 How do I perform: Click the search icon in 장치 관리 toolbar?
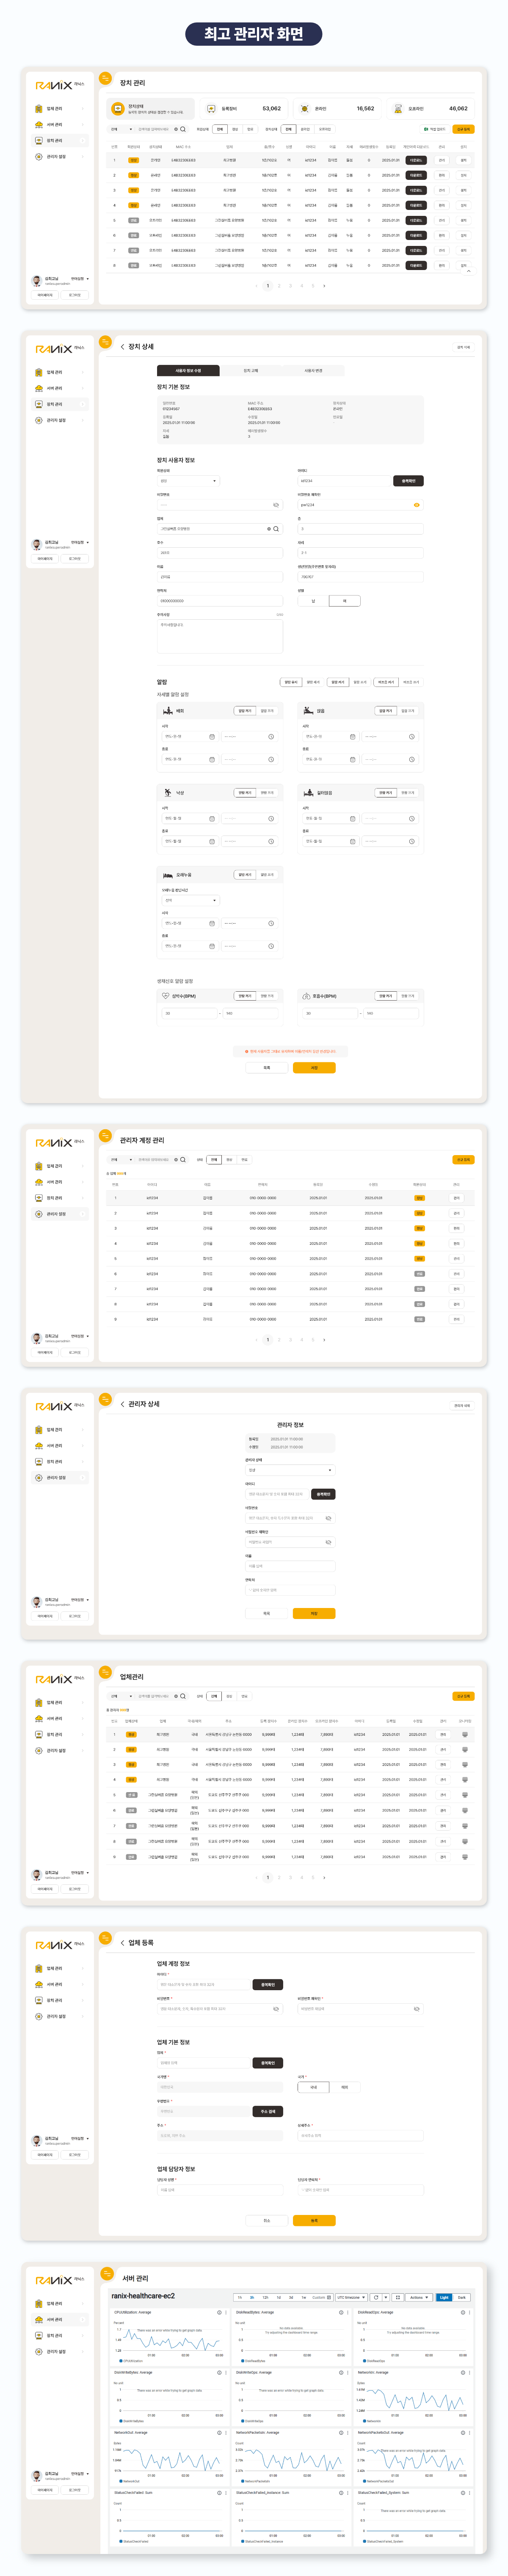click(x=183, y=129)
